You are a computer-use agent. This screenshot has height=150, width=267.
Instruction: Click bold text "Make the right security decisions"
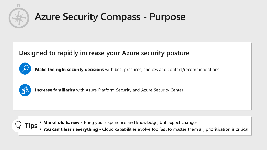pyautogui.click(x=69, y=70)
